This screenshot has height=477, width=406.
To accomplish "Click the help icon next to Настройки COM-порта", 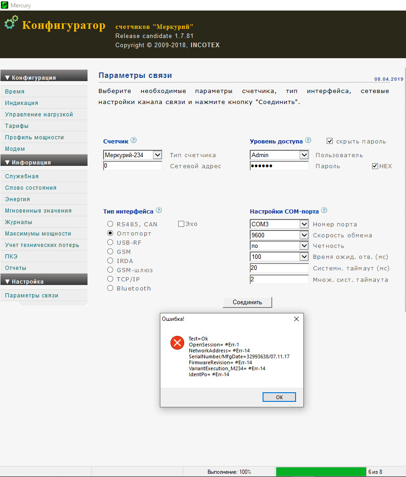I will click(324, 210).
